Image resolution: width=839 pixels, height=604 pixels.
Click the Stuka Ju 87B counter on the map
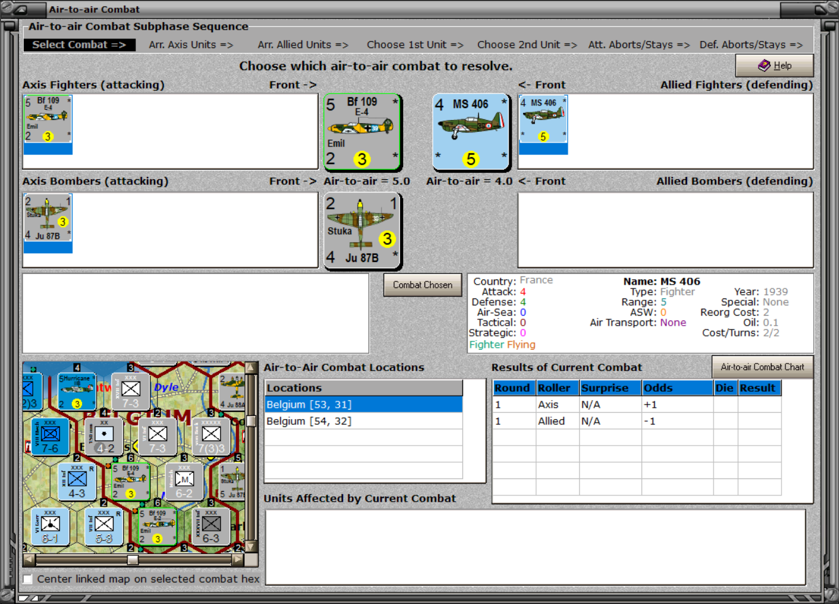[x=232, y=482]
